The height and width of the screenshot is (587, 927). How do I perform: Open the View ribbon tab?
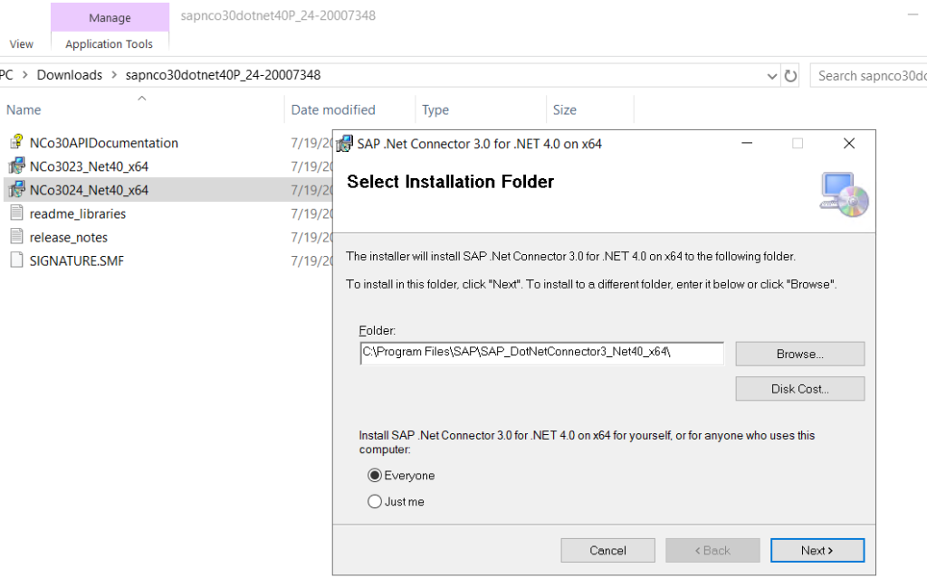click(22, 43)
